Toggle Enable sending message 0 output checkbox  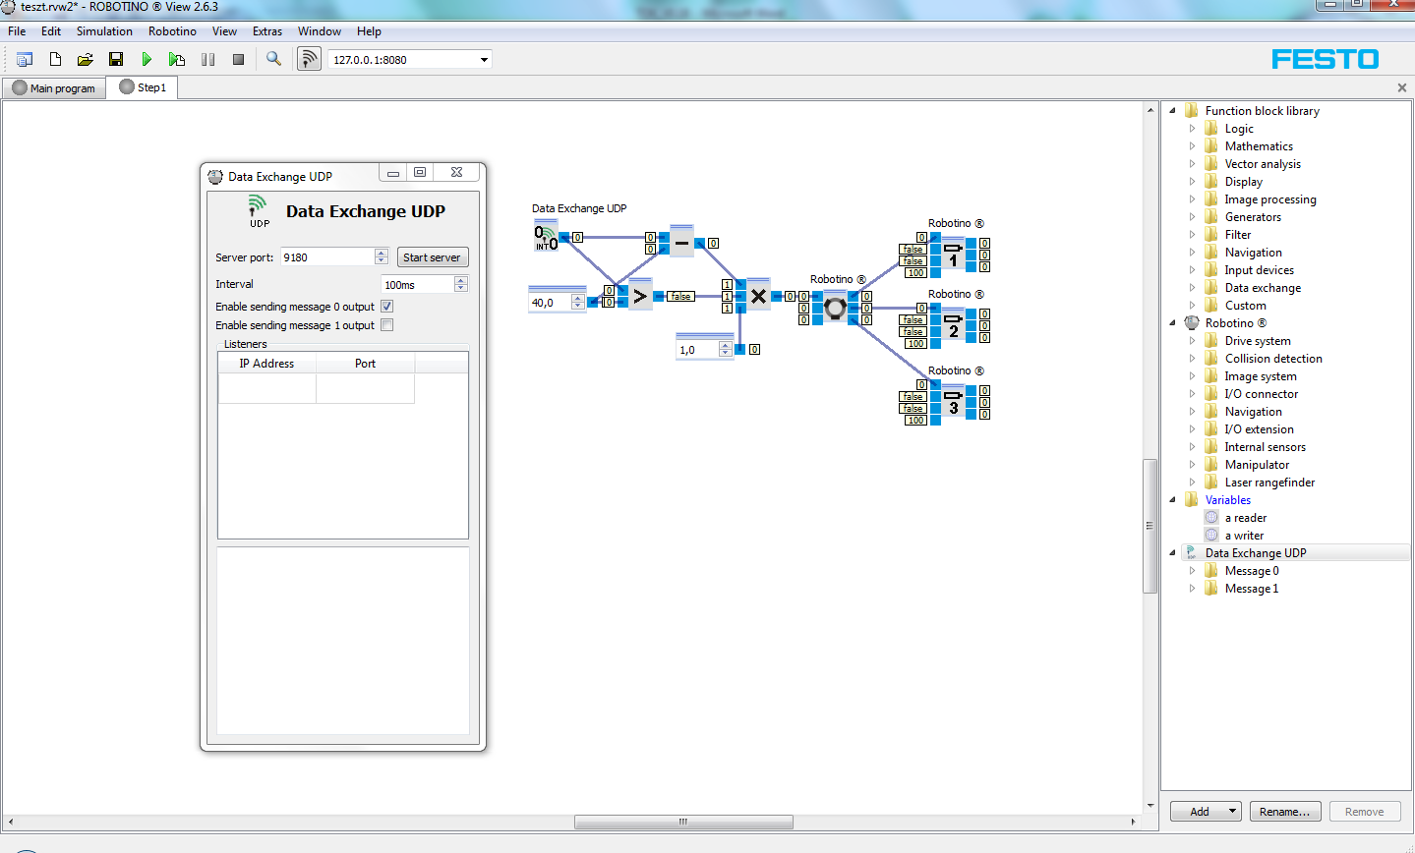pyautogui.click(x=387, y=307)
